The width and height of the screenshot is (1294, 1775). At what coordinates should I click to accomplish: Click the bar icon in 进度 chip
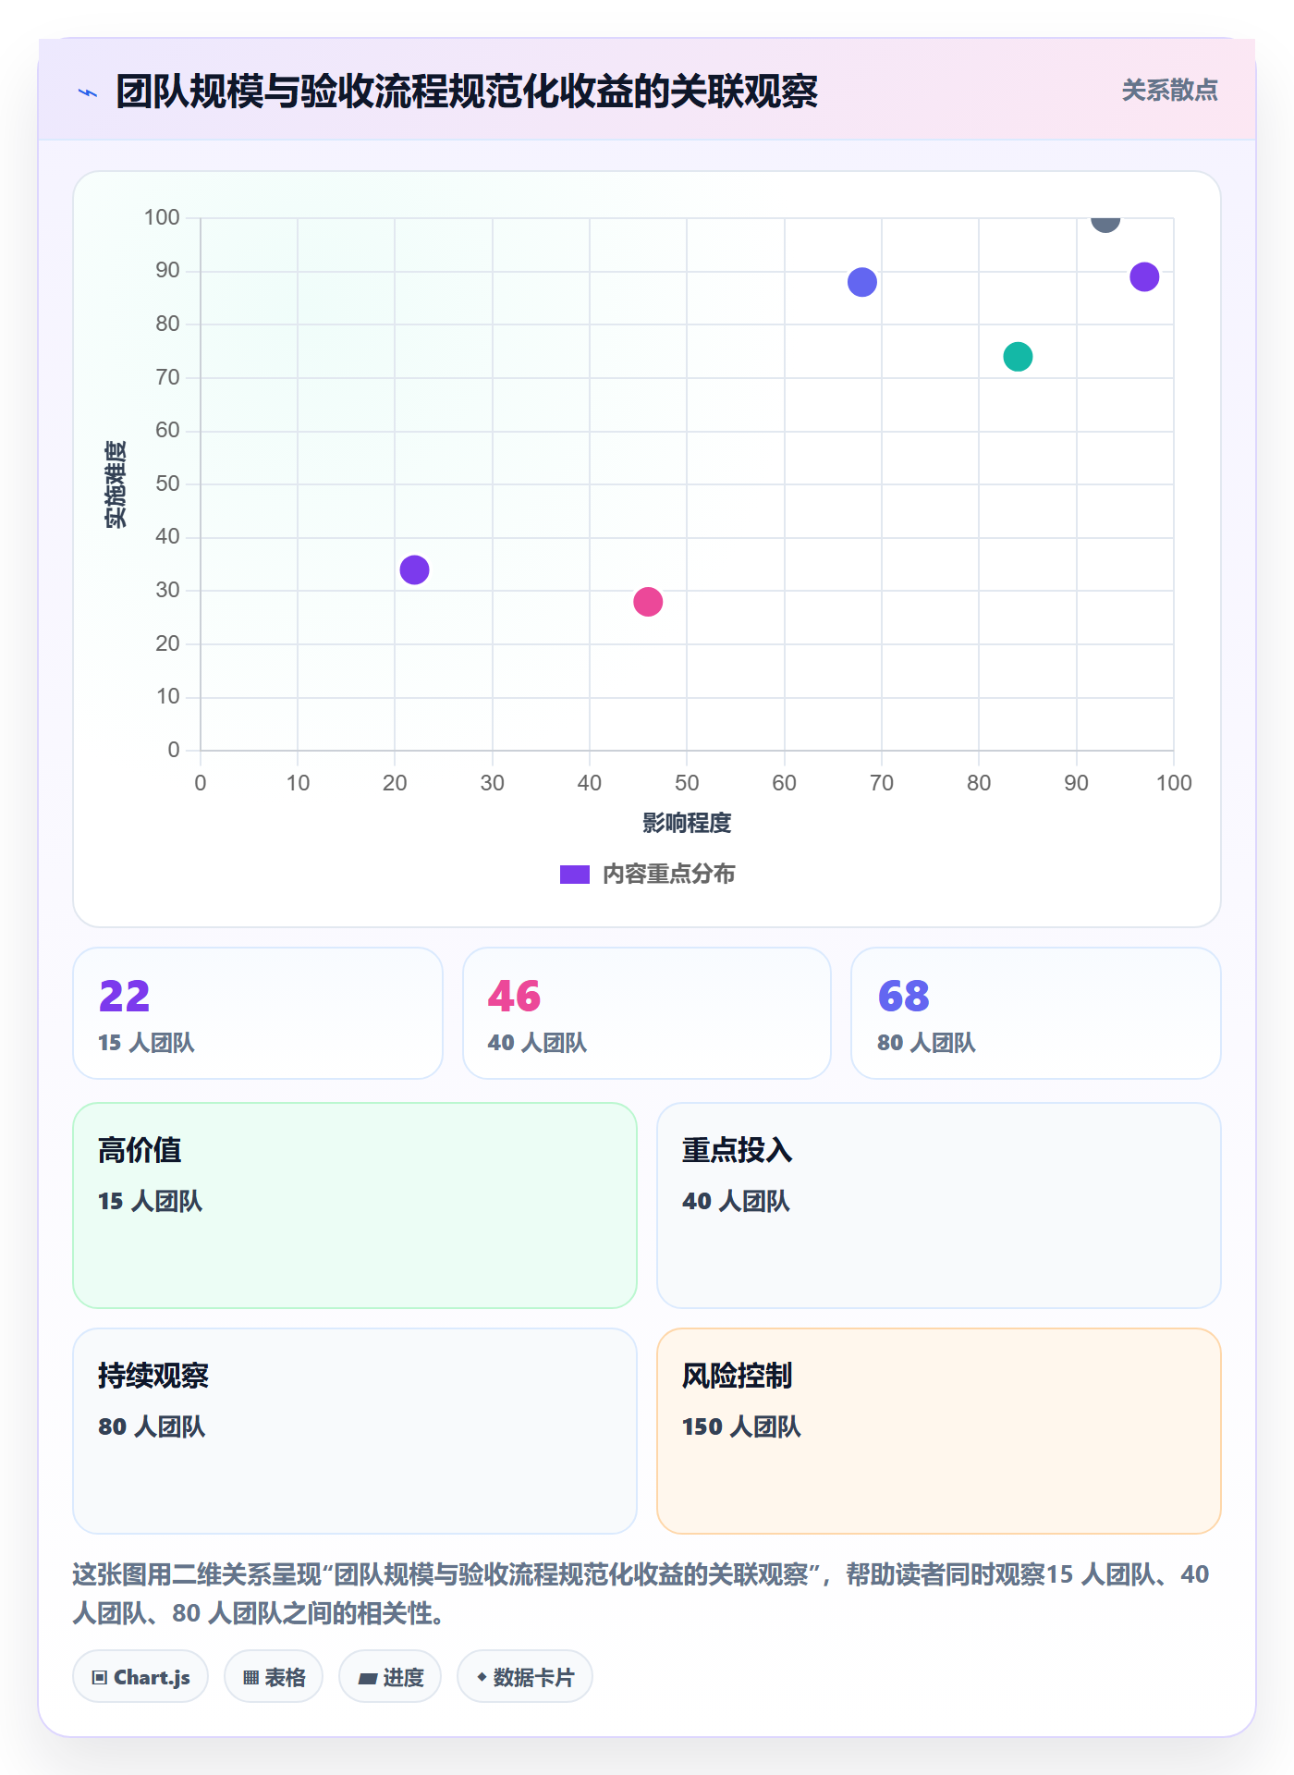click(367, 1679)
